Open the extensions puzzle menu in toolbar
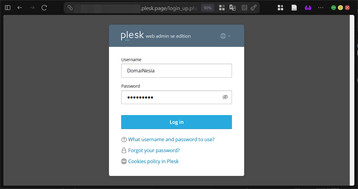358x189 pixels. click(280, 7)
